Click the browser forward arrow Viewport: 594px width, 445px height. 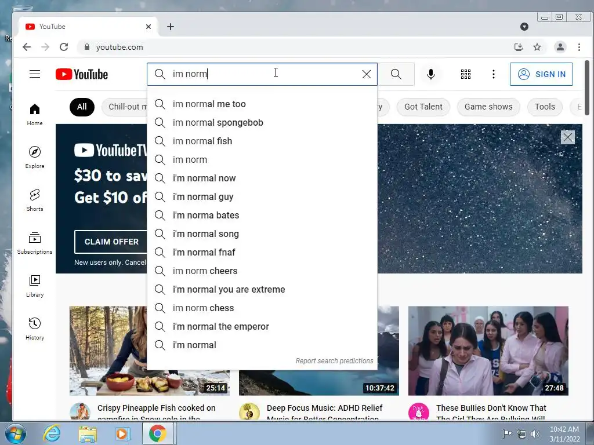pyautogui.click(x=45, y=47)
